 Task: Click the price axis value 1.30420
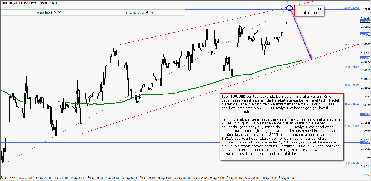pos(366,149)
